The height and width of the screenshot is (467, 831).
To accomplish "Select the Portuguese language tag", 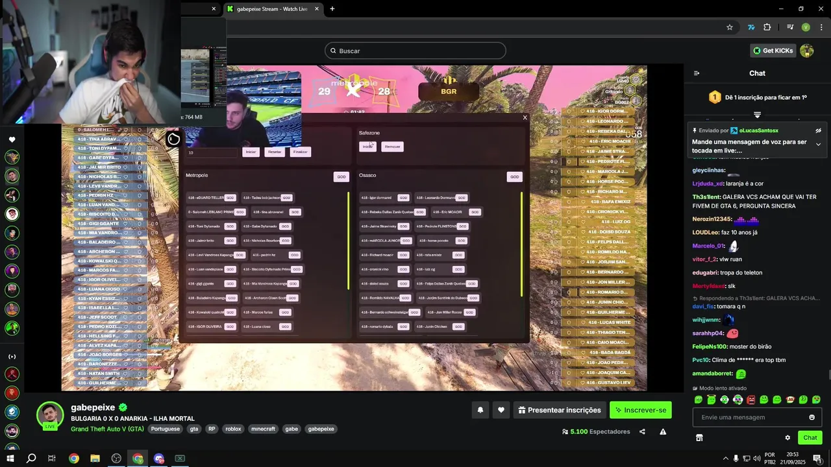I will coord(165,429).
